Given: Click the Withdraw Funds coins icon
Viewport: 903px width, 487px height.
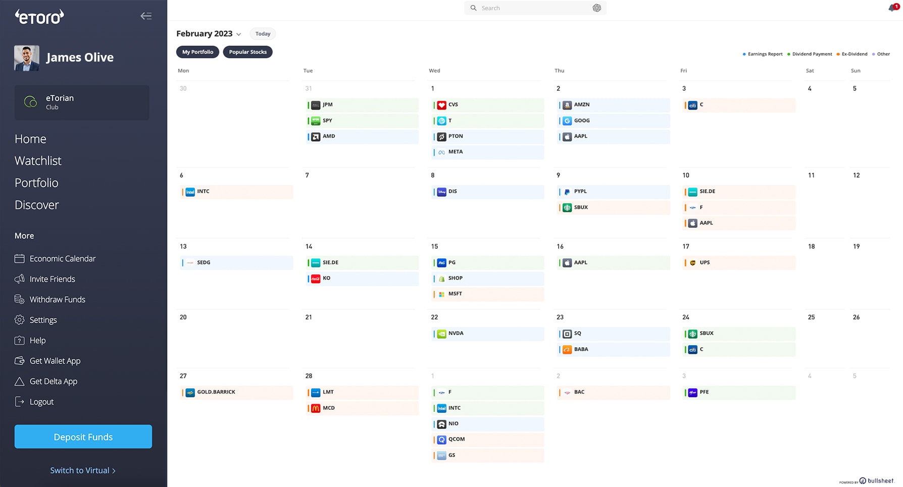Looking at the screenshot, I should (x=19, y=299).
